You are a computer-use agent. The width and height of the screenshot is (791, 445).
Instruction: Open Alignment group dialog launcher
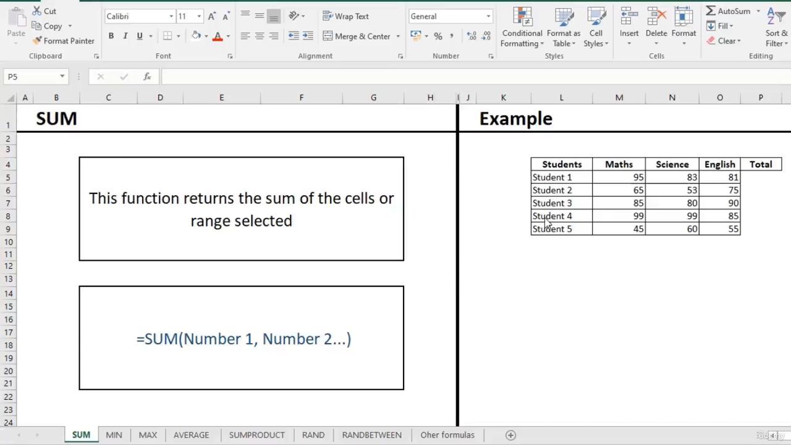tap(400, 56)
